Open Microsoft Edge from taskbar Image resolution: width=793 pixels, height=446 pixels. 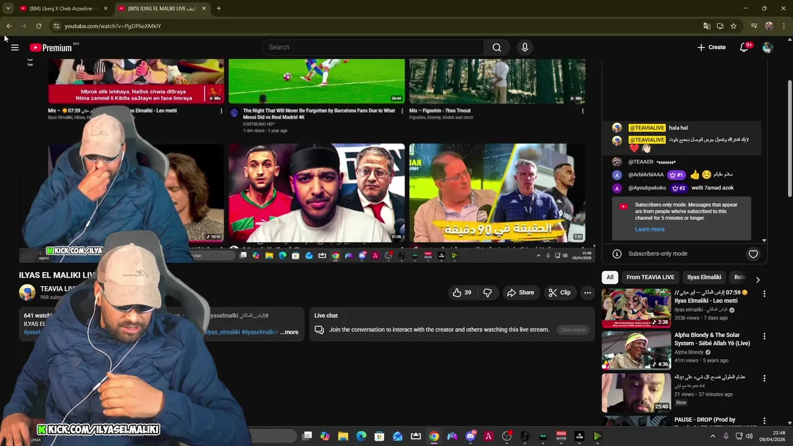point(361,436)
